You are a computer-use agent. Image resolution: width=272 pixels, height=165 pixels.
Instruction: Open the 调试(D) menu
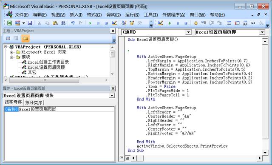click(113, 15)
